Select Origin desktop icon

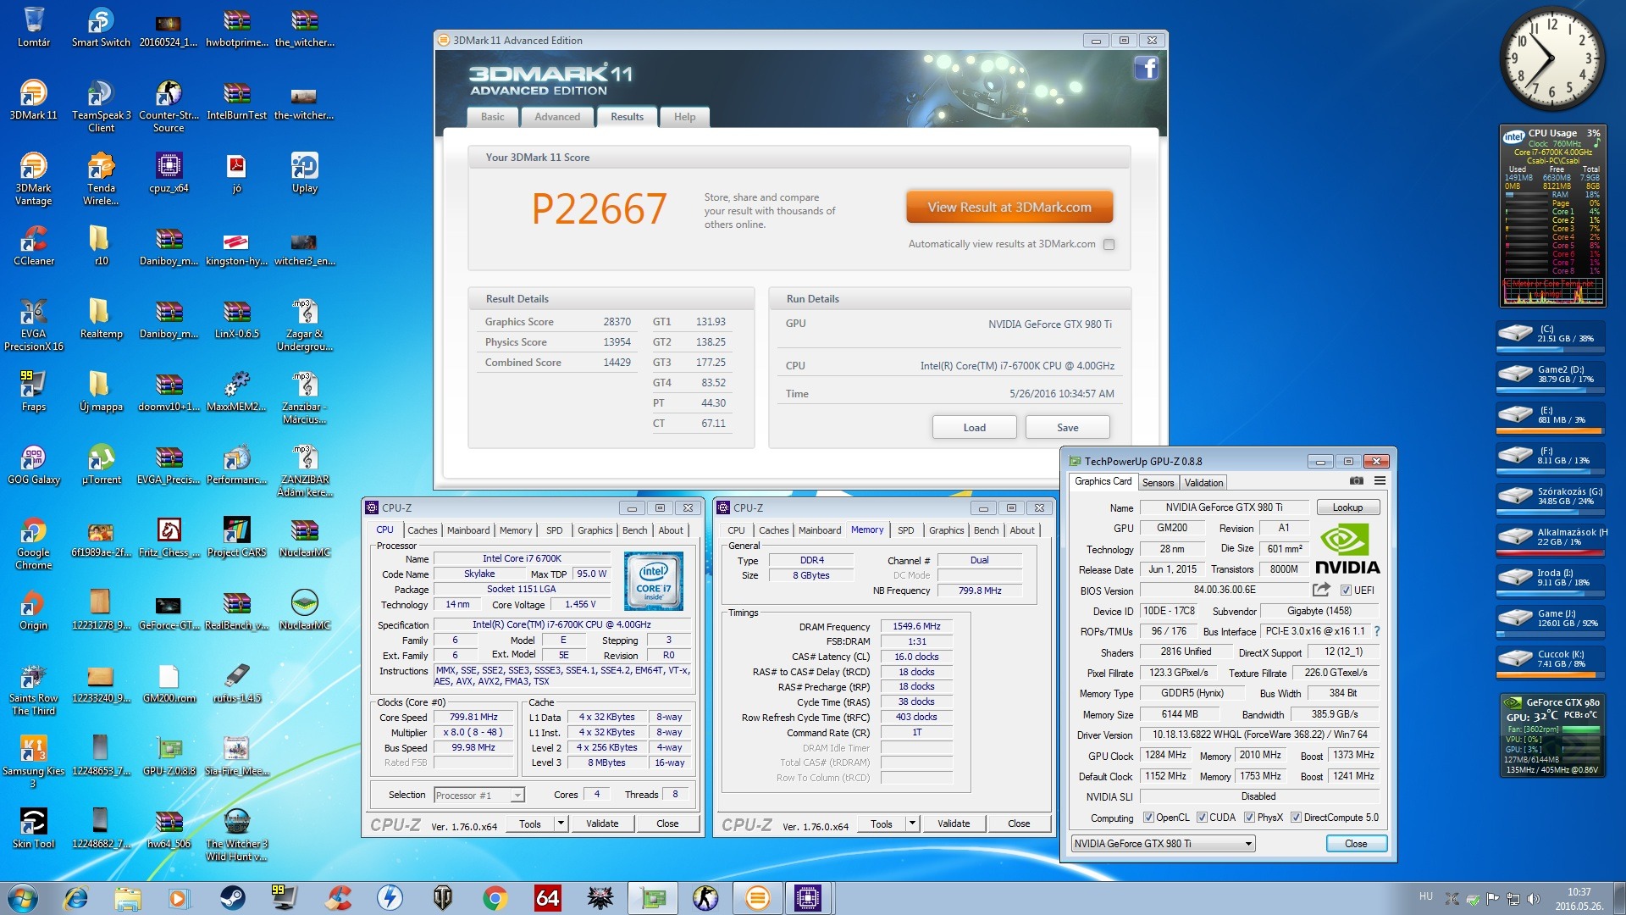point(34,610)
